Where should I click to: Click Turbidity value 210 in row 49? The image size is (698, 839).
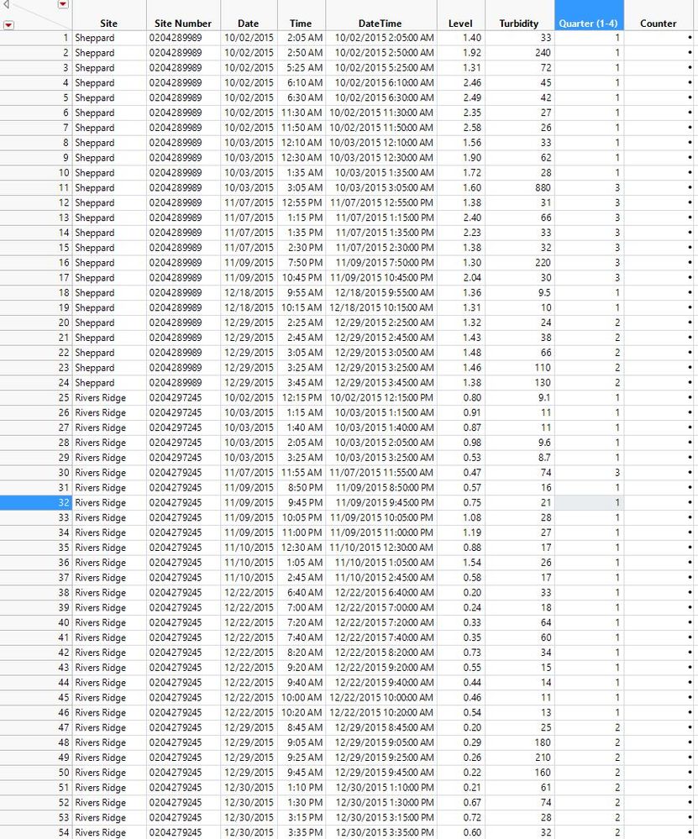[x=543, y=758]
